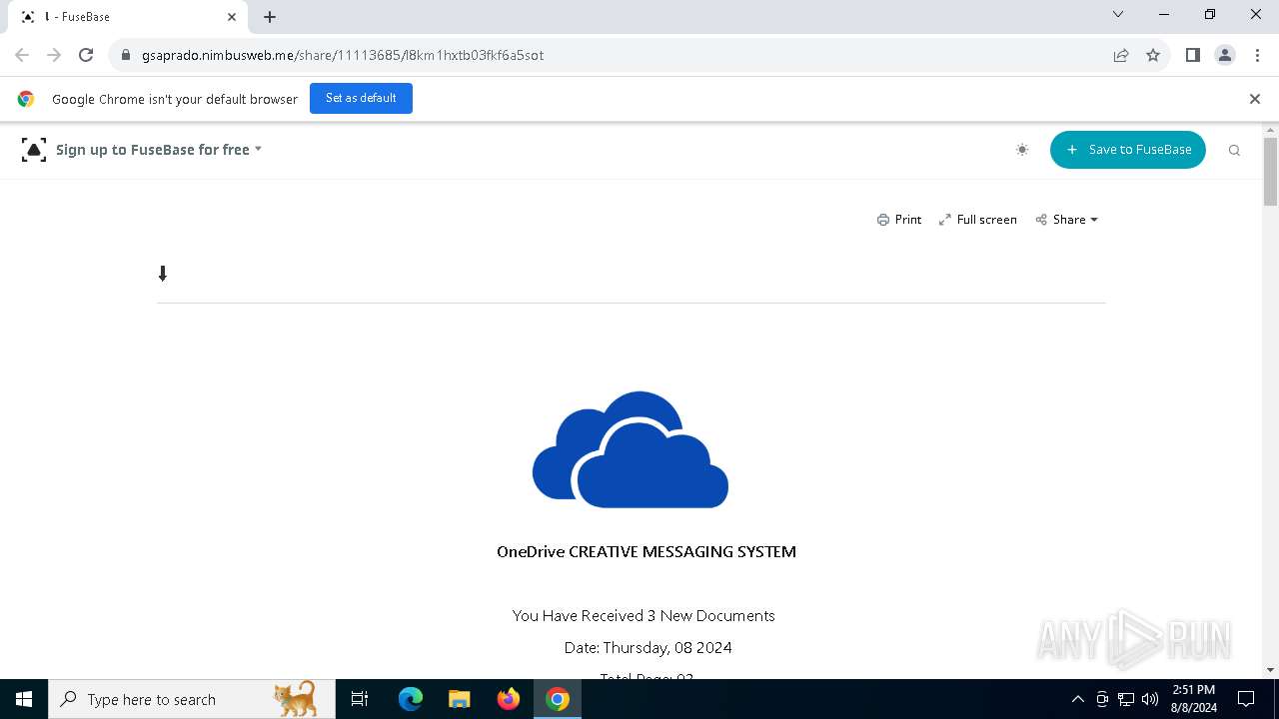Close the FuseBase tab

pyautogui.click(x=232, y=17)
